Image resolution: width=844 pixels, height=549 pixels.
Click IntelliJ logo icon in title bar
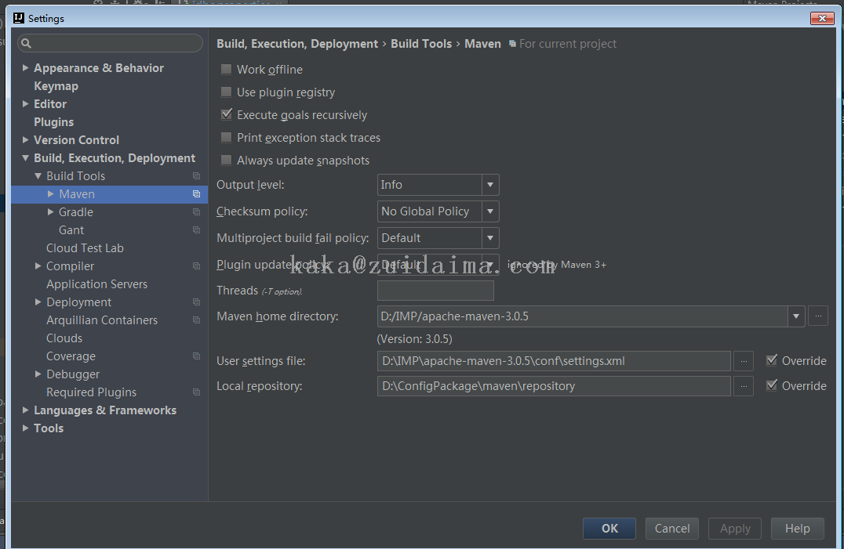coord(19,18)
